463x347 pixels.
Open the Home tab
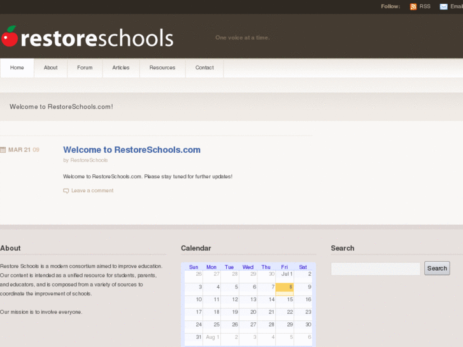(x=17, y=67)
